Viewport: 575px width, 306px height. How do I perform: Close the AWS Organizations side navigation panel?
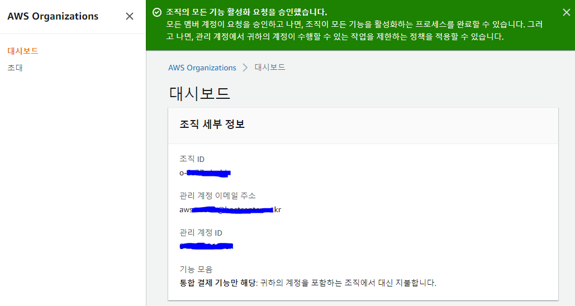(x=130, y=16)
